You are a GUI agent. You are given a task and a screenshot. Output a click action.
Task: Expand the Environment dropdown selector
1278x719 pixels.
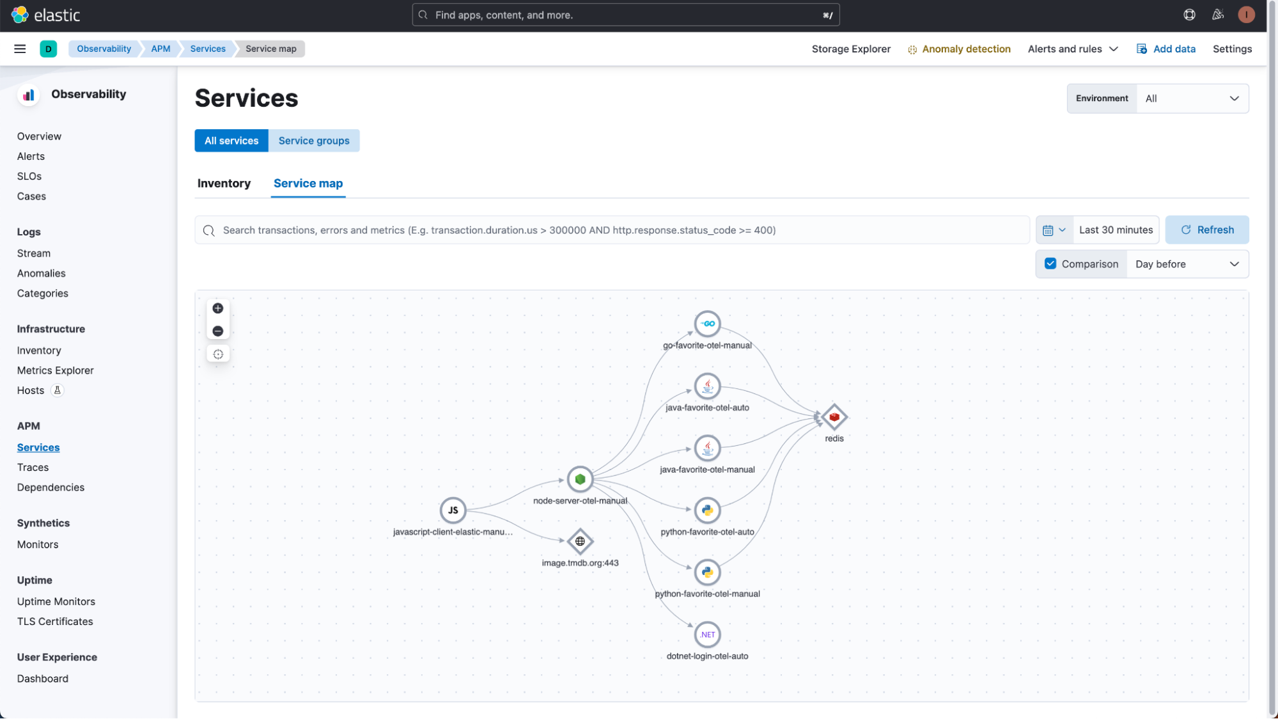(1191, 99)
